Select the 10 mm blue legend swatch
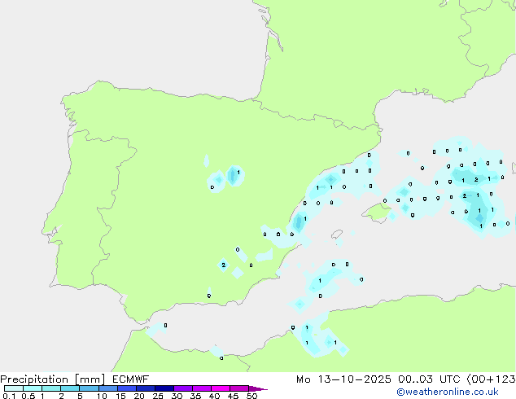This screenshot has width=516, height=399. click(107, 389)
